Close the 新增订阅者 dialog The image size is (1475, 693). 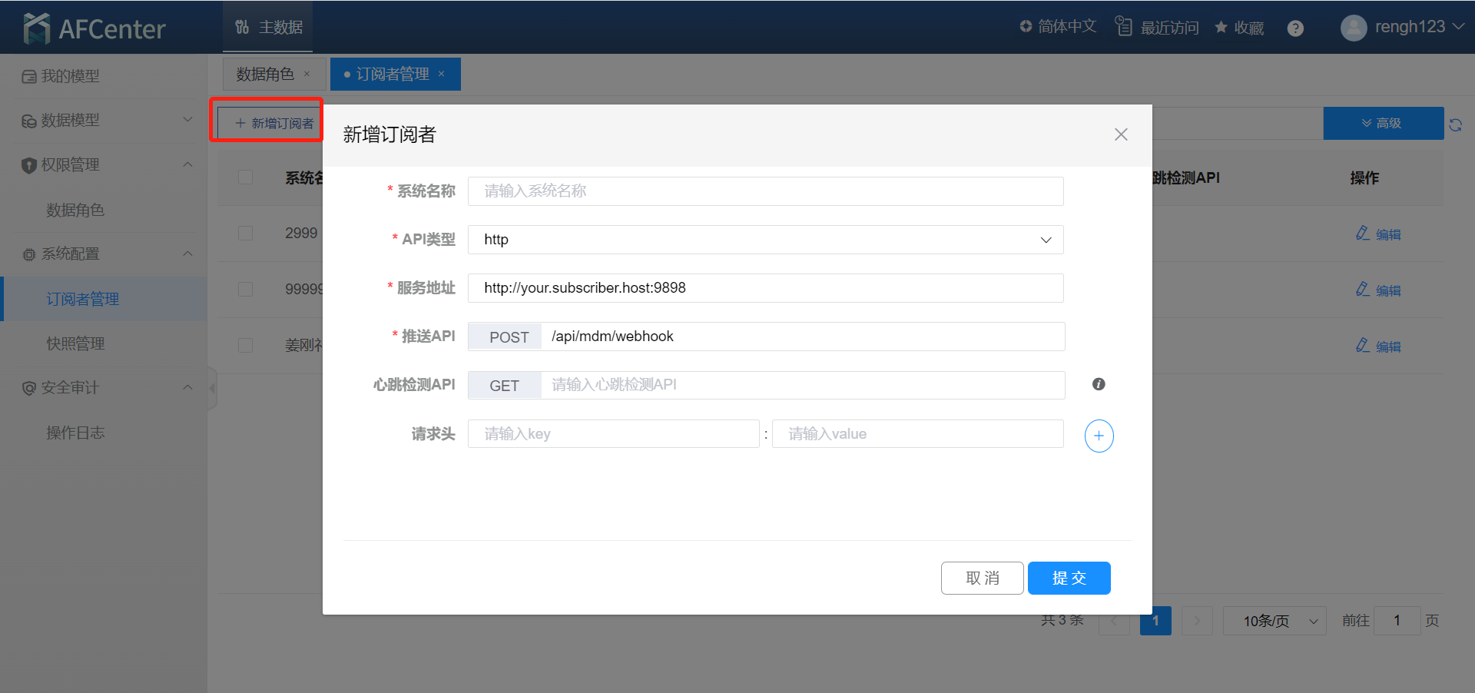(x=1121, y=134)
